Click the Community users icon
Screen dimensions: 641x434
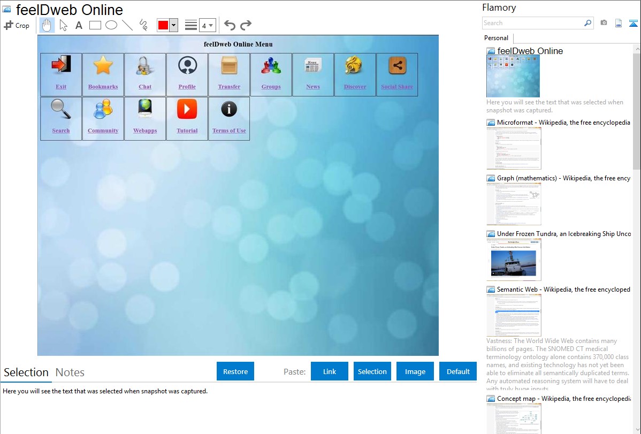pyautogui.click(x=103, y=109)
